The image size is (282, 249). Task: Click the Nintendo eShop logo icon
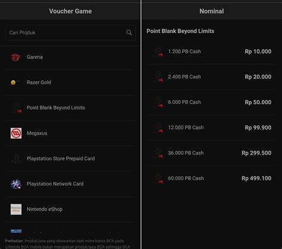tap(16, 209)
